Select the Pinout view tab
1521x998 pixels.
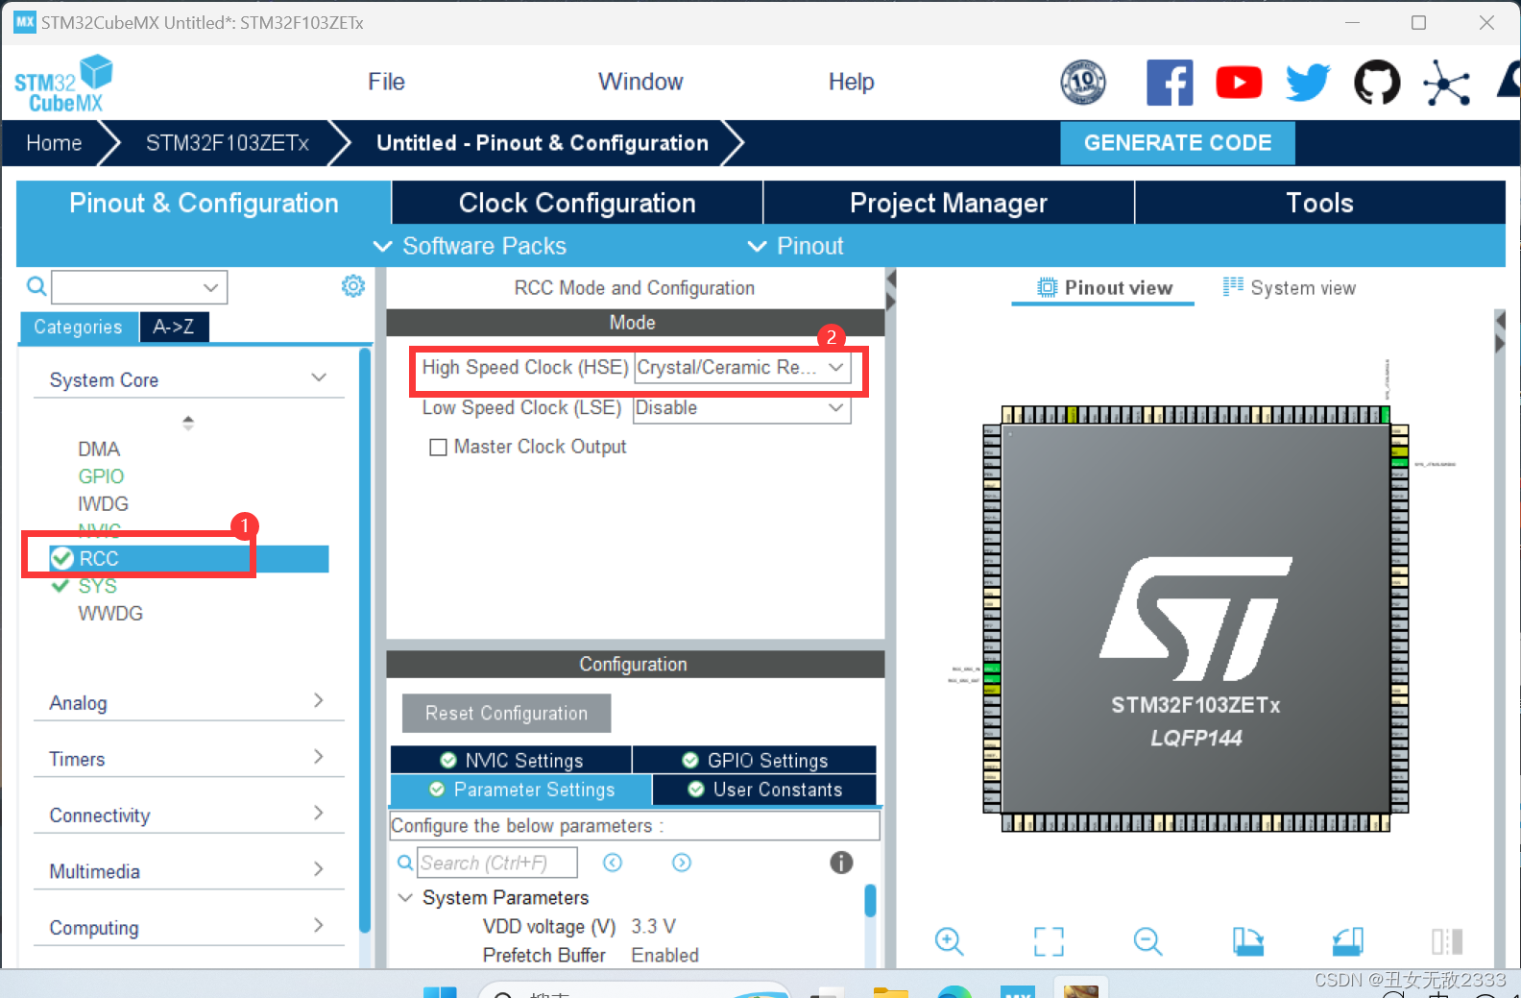pyautogui.click(x=1103, y=287)
